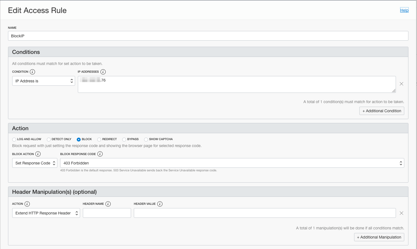Click the BLOCK ACTION info icon
The height and width of the screenshot is (249, 417).
point(38,154)
